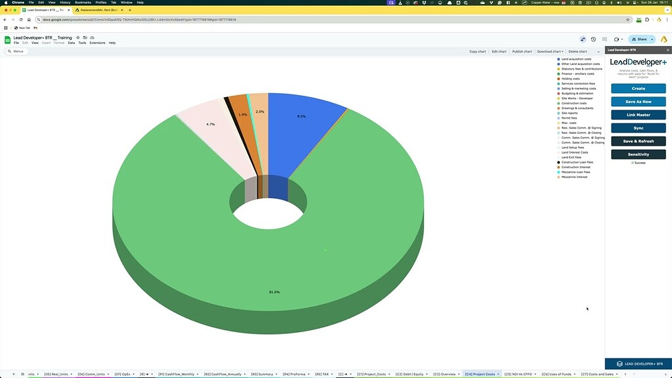Open the tab menu arrow on CashFlow_Monthly
Viewport: 672px width, 378px height.
pos(197,373)
